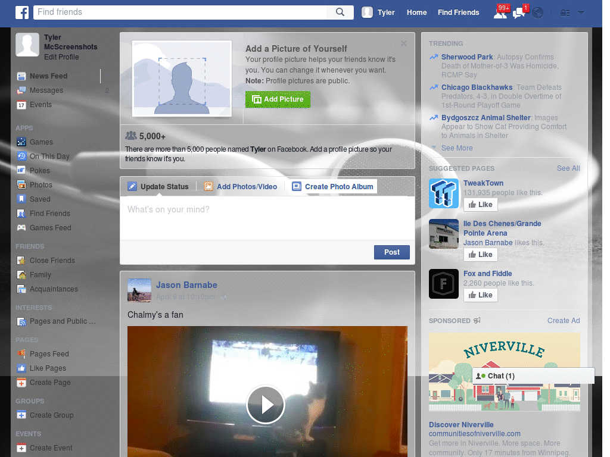Click Jason Barnabe post avatar
The image size is (610, 457).
139,290
